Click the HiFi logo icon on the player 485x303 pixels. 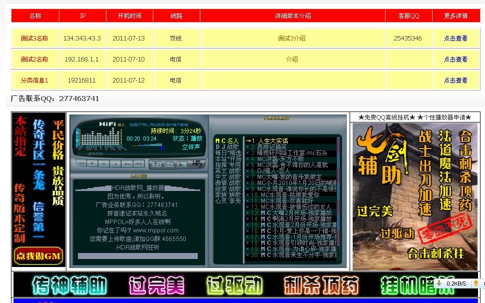click(197, 164)
